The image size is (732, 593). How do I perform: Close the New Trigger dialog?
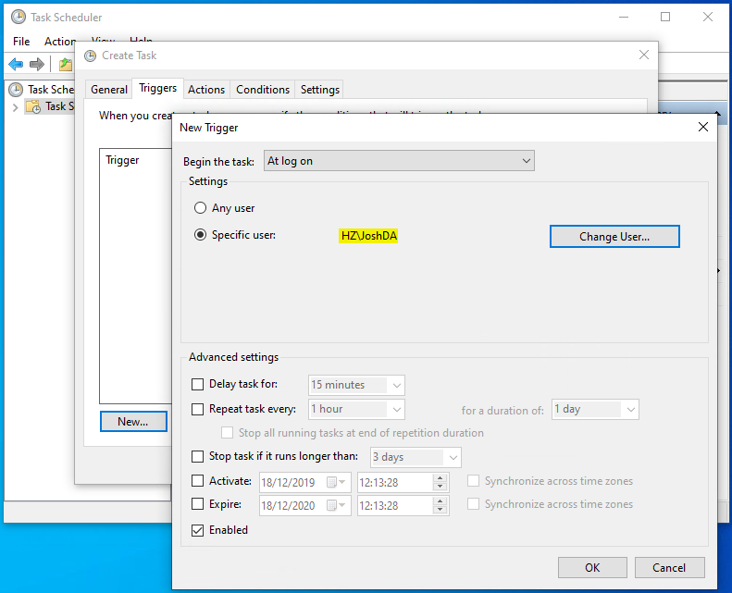[x=703, y=127]
